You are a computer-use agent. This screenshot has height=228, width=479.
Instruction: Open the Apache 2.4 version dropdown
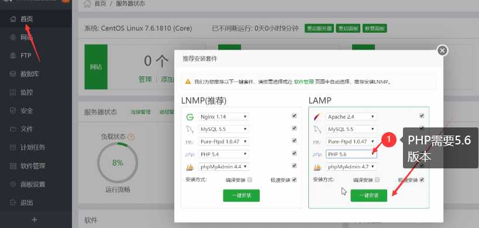pos(351,116)
